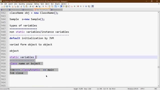This screenshot has height=90, width=160.
Task: Run the macro multiple times icon
Action: 86,6
